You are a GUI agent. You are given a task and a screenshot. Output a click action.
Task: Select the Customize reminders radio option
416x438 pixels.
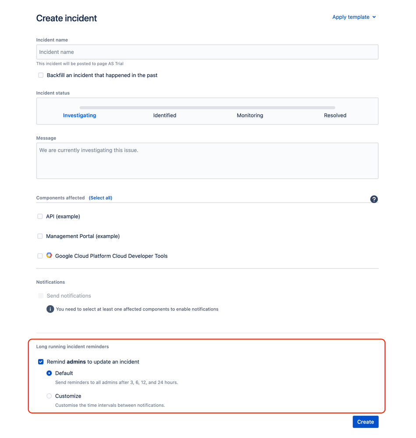click(49, 396)
